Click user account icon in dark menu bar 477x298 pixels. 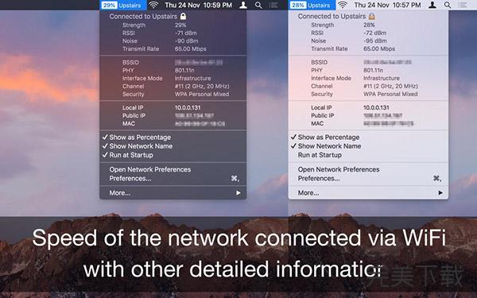coord(243,5)
